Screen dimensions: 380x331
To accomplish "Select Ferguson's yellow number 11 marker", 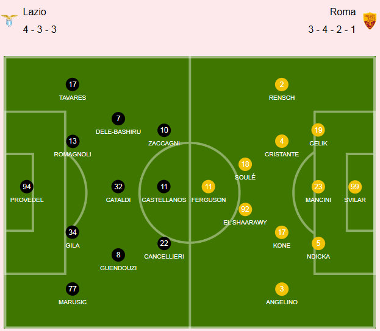I will click(x=209, y=187).
